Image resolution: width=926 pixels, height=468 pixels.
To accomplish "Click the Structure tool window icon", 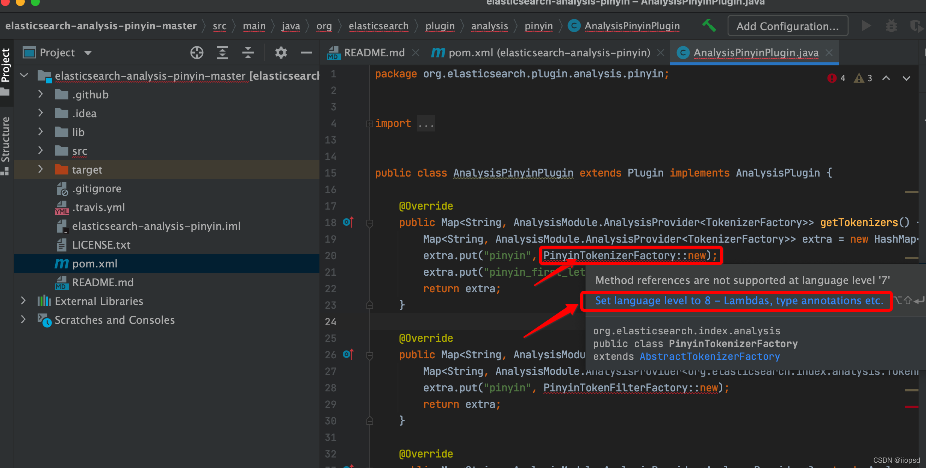I will click(x=5, y=171).
